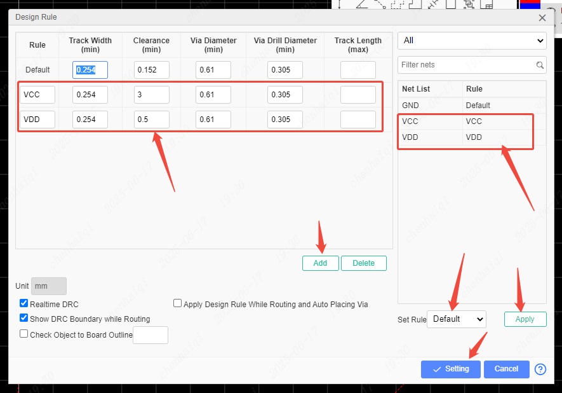Click the Delete rule button
The height and width of the screenshot is (393, 562).
[363, 263]
